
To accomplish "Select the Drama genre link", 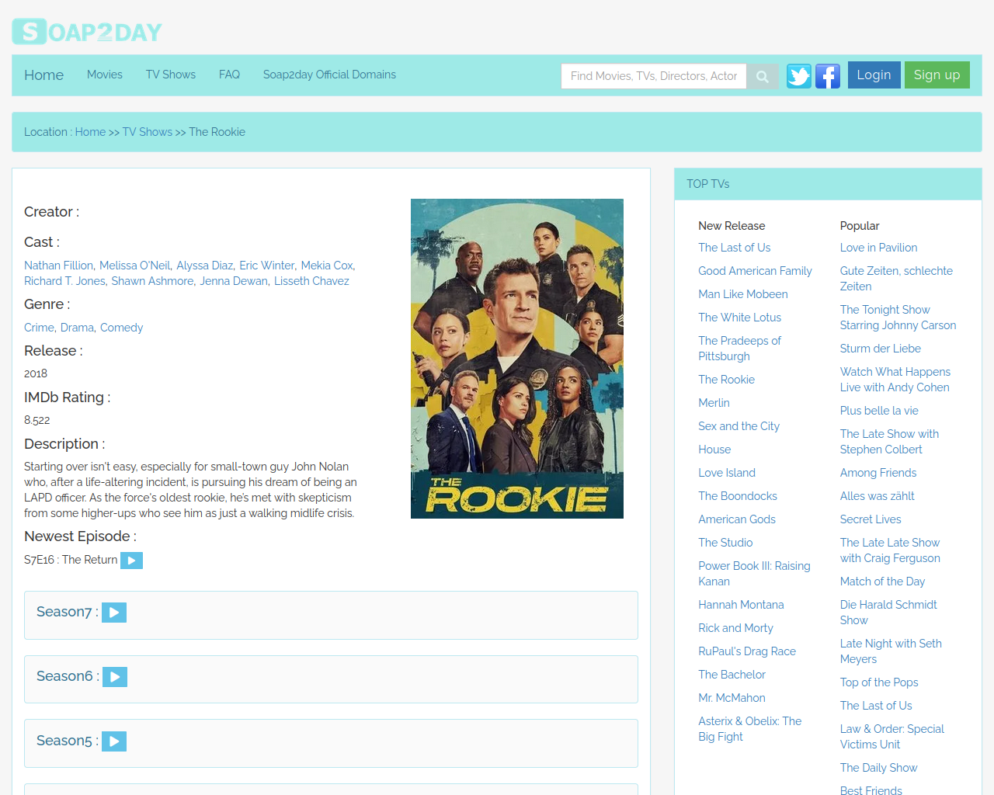I will tap(77, 328).
